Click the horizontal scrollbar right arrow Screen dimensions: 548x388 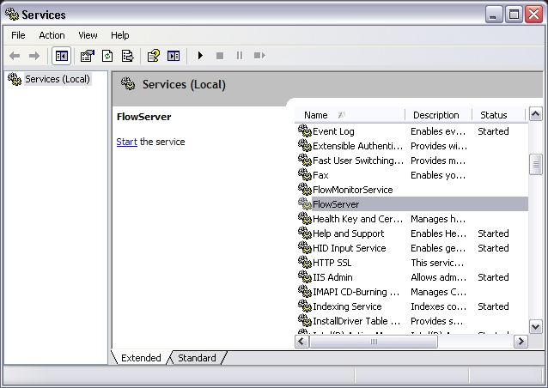(521, 341)
